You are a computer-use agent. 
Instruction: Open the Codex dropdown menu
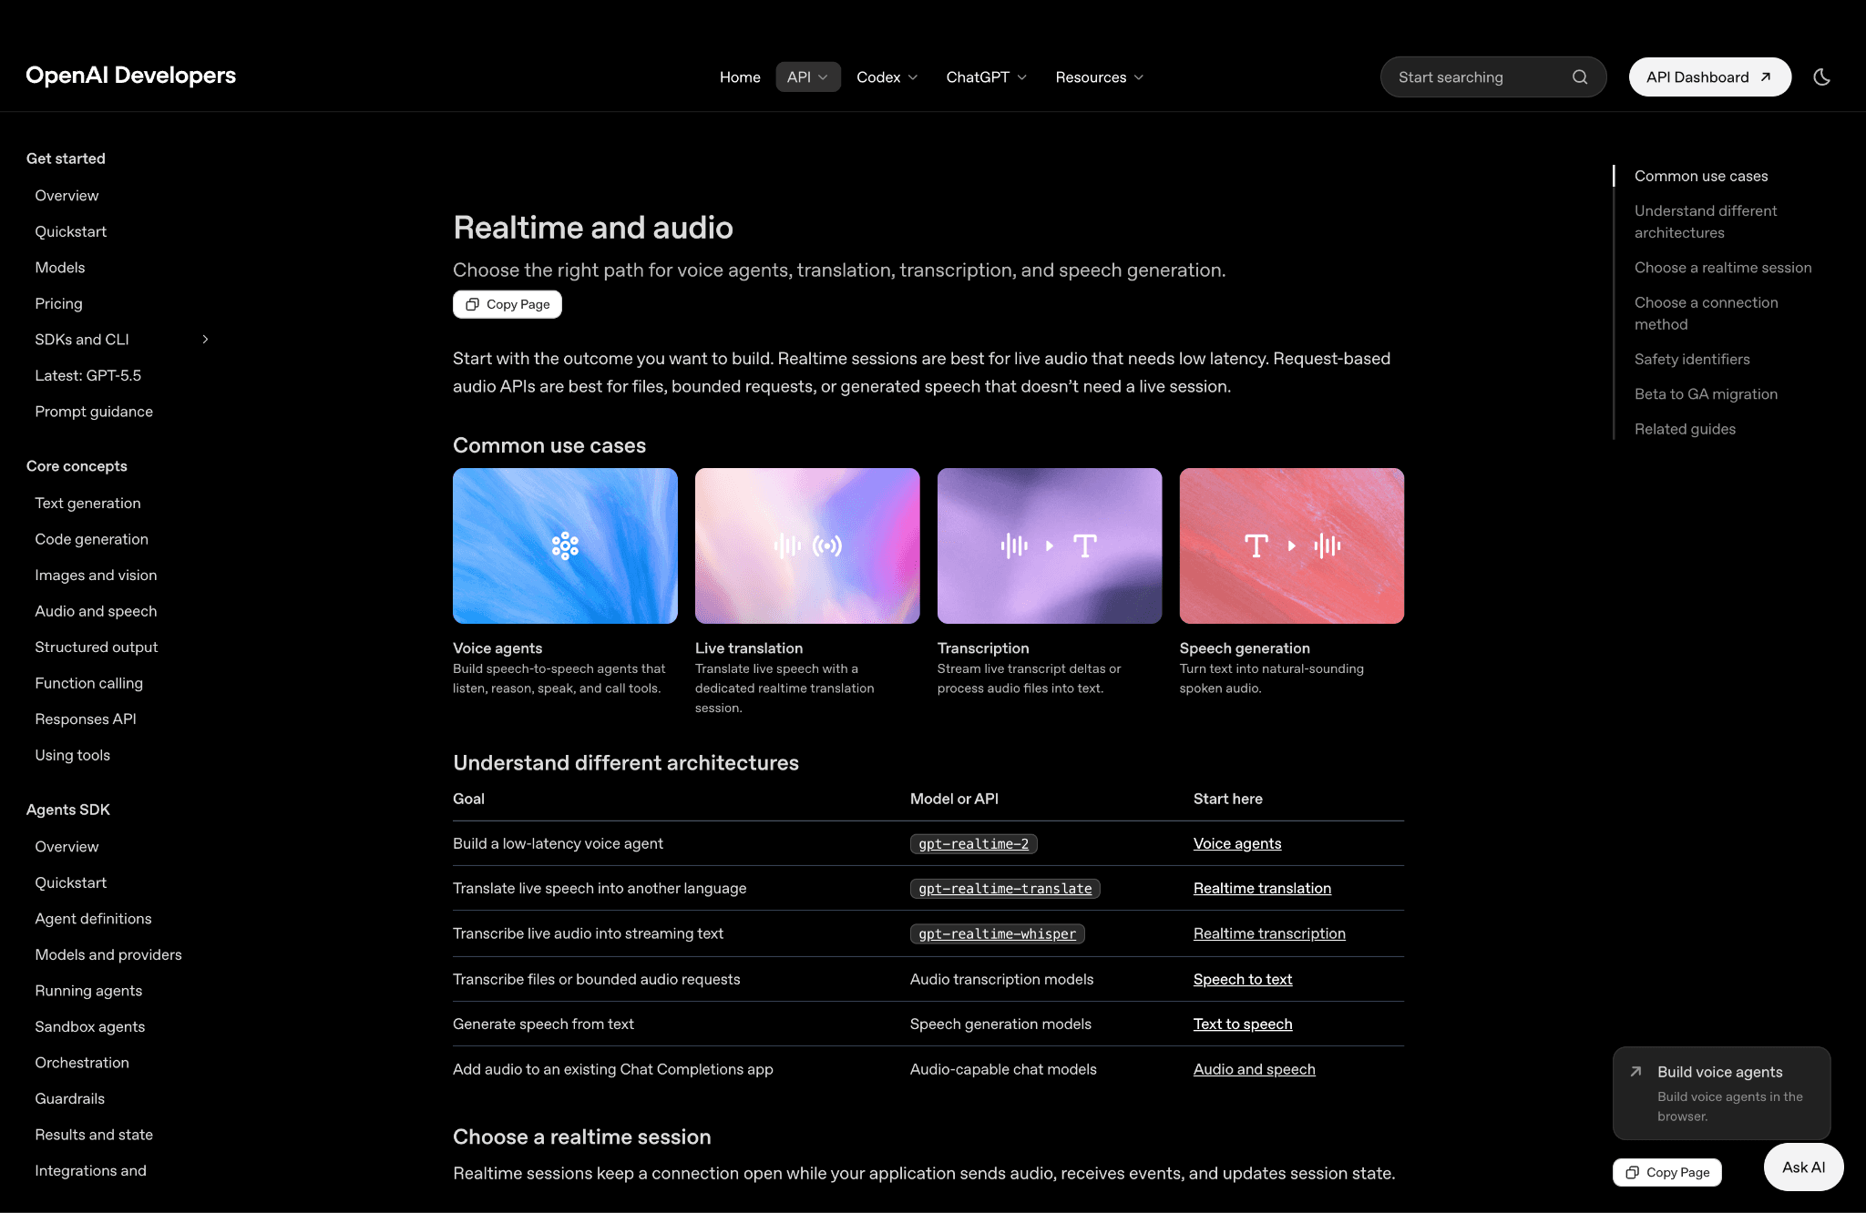pyautogui.click(x=887, y=77)
